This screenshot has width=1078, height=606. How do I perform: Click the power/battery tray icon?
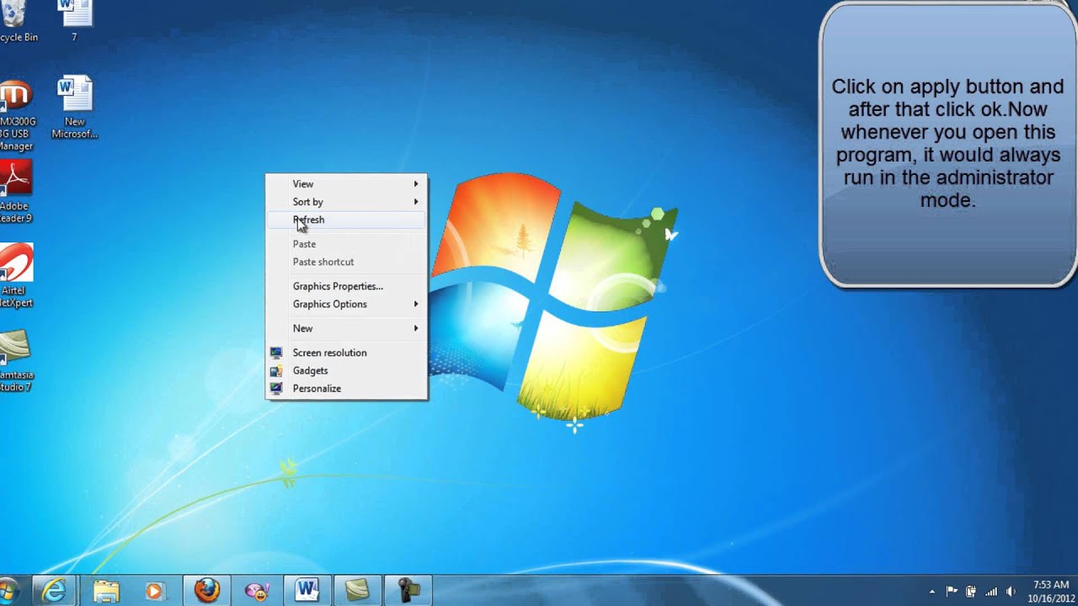pyautogui.click(x=971, y=592)
